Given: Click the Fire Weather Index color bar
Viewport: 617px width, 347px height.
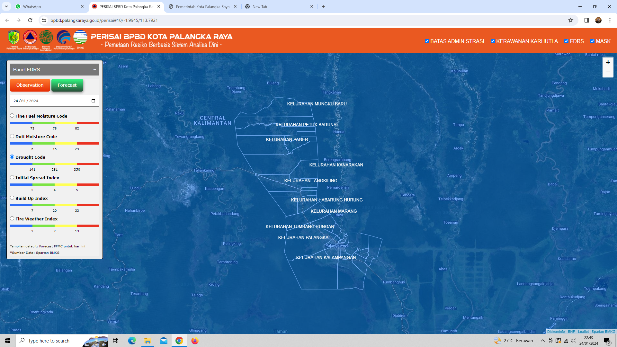Looking at the screenshot, I should (55, 226).
